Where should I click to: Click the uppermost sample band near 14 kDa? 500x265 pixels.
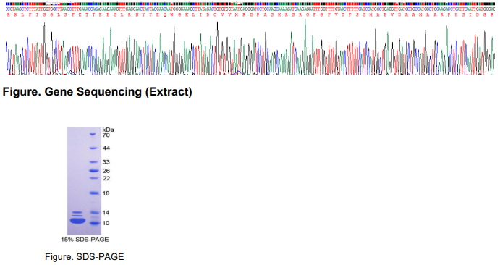pyautogui.click(x=77, y=212)
